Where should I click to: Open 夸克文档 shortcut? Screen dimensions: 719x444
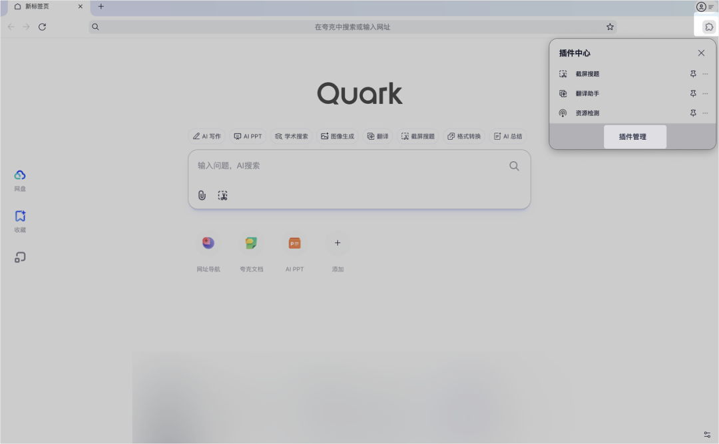tap(251, 252)
